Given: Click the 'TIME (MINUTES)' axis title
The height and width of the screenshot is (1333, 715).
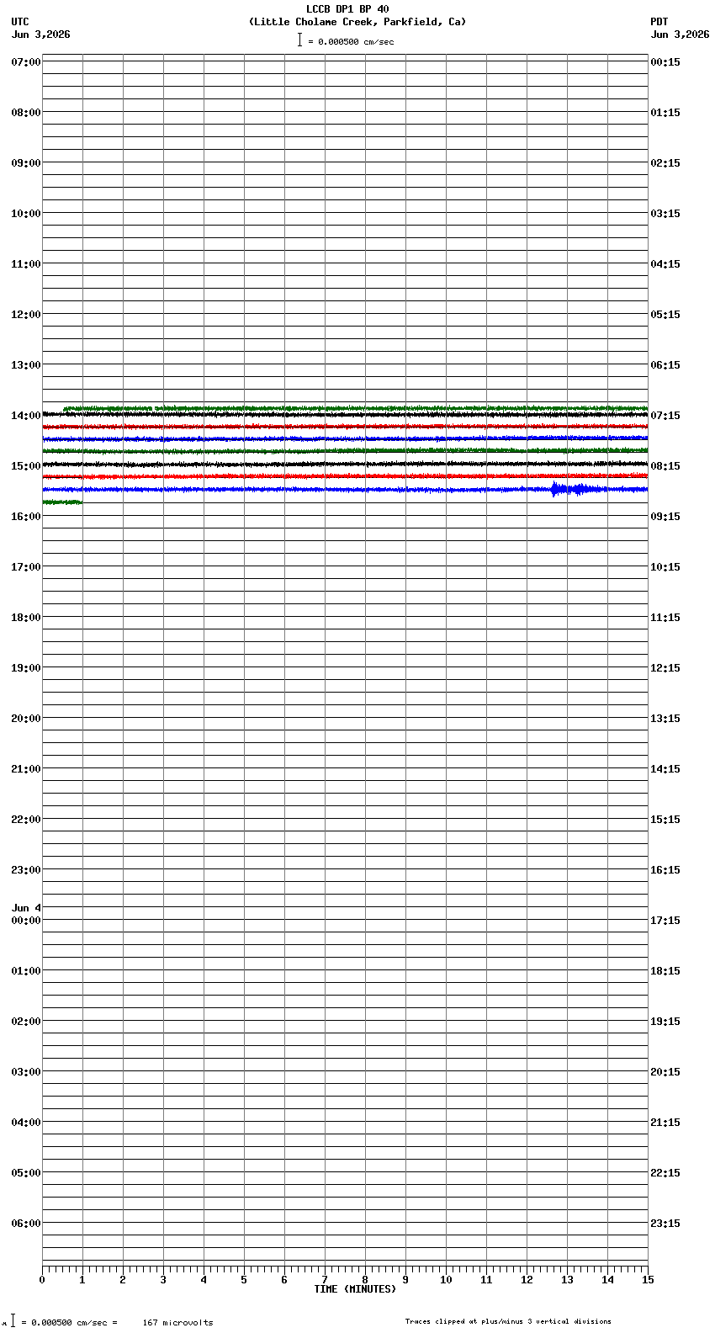Looking at the screenshot, I should point(355,1289).
